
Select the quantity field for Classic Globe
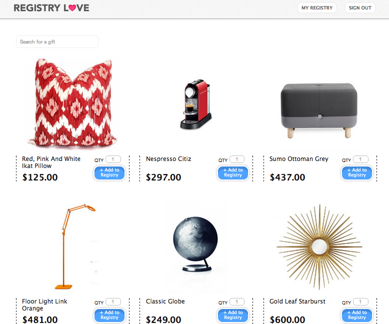click(236, 301)
